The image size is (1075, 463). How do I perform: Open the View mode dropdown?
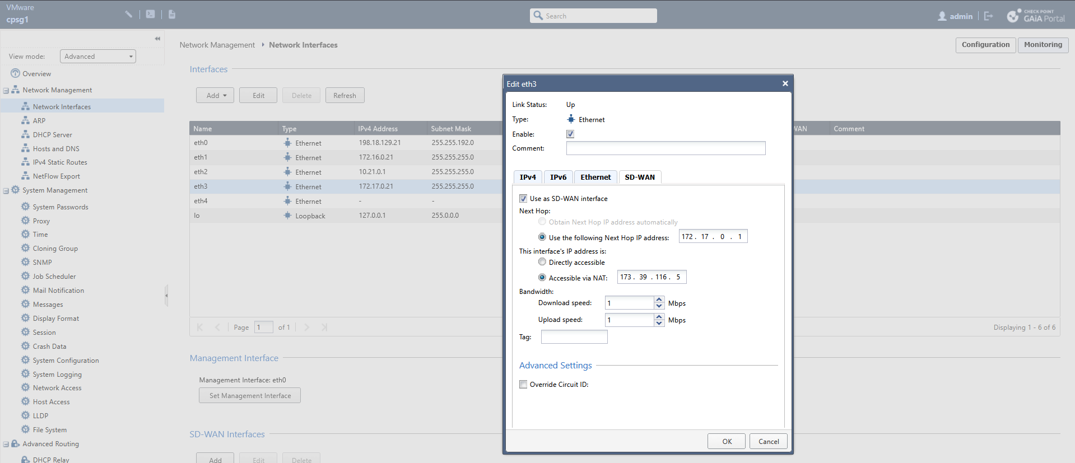[98, 57]
